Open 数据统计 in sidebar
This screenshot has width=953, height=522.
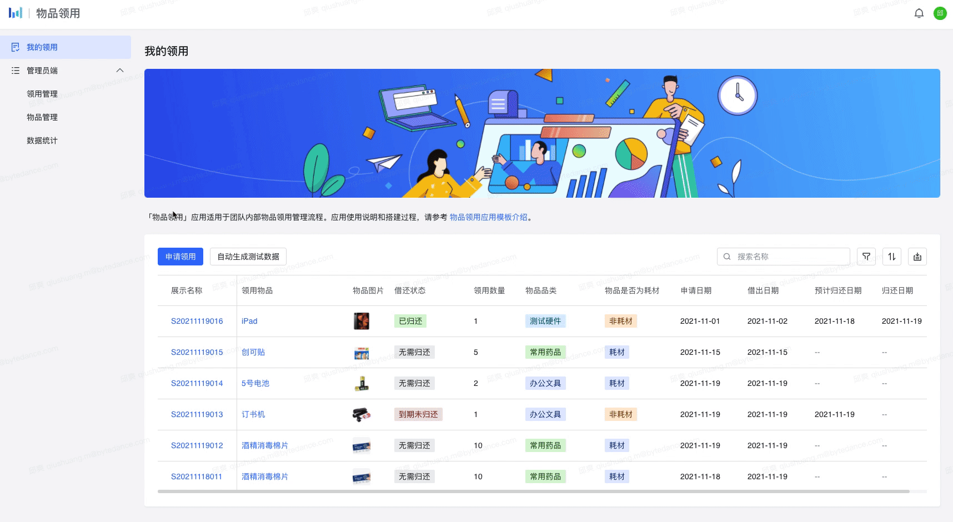(x=42, y=140)
